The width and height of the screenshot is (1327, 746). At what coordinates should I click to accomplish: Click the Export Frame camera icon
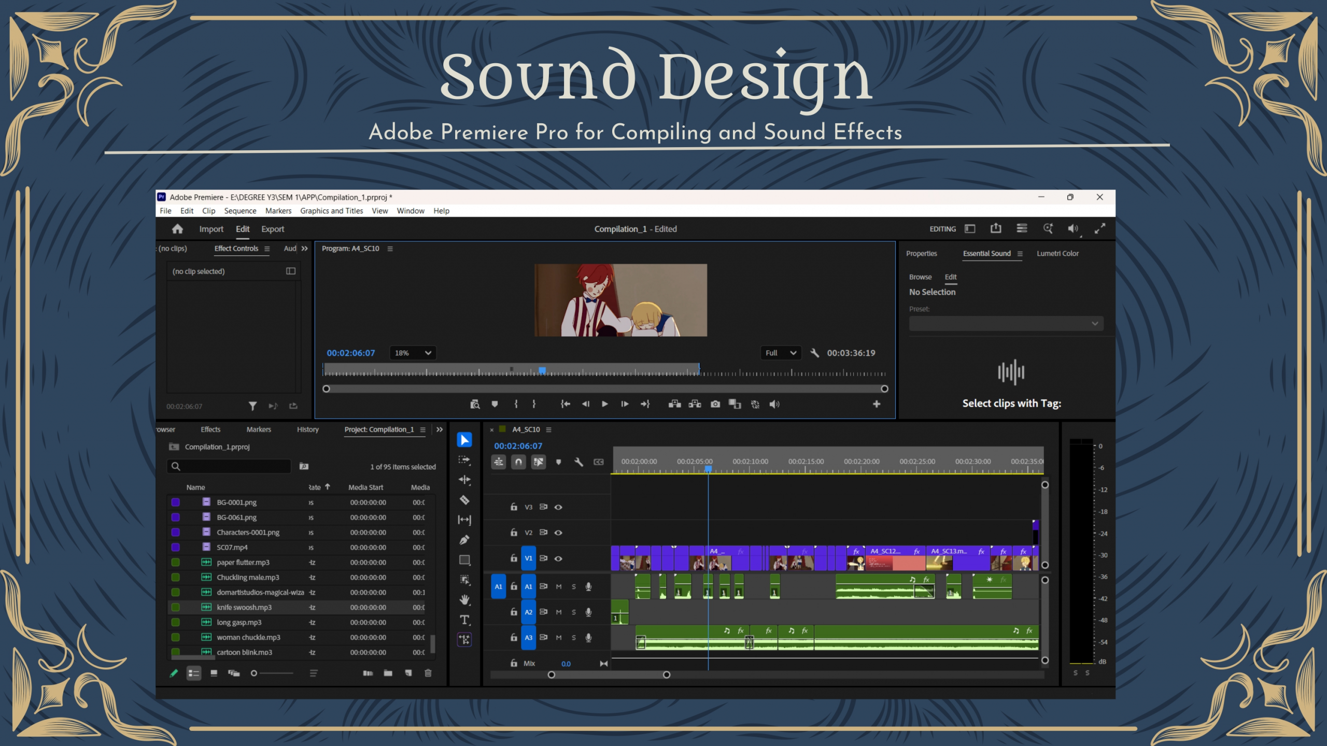pyautogui.click(x=715, y=404)
